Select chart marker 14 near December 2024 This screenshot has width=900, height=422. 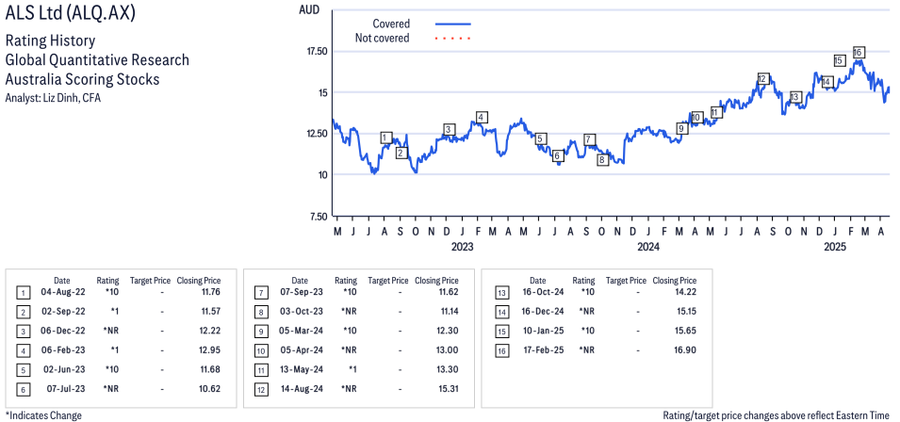(826, 82)
